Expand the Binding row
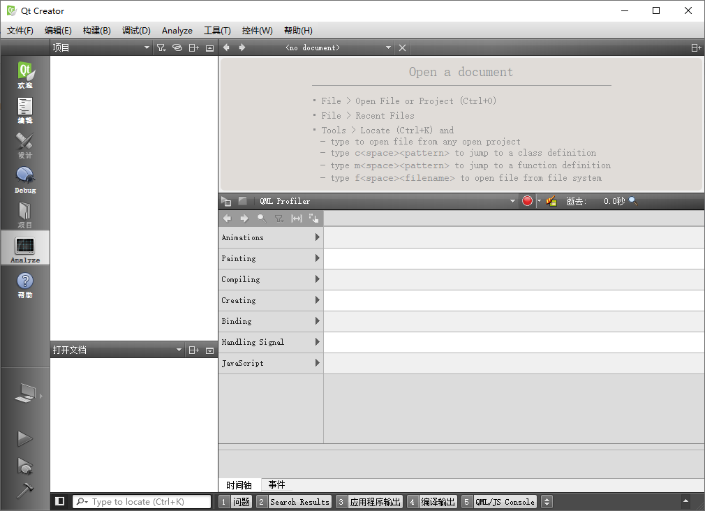 click(x=317, y=320)
